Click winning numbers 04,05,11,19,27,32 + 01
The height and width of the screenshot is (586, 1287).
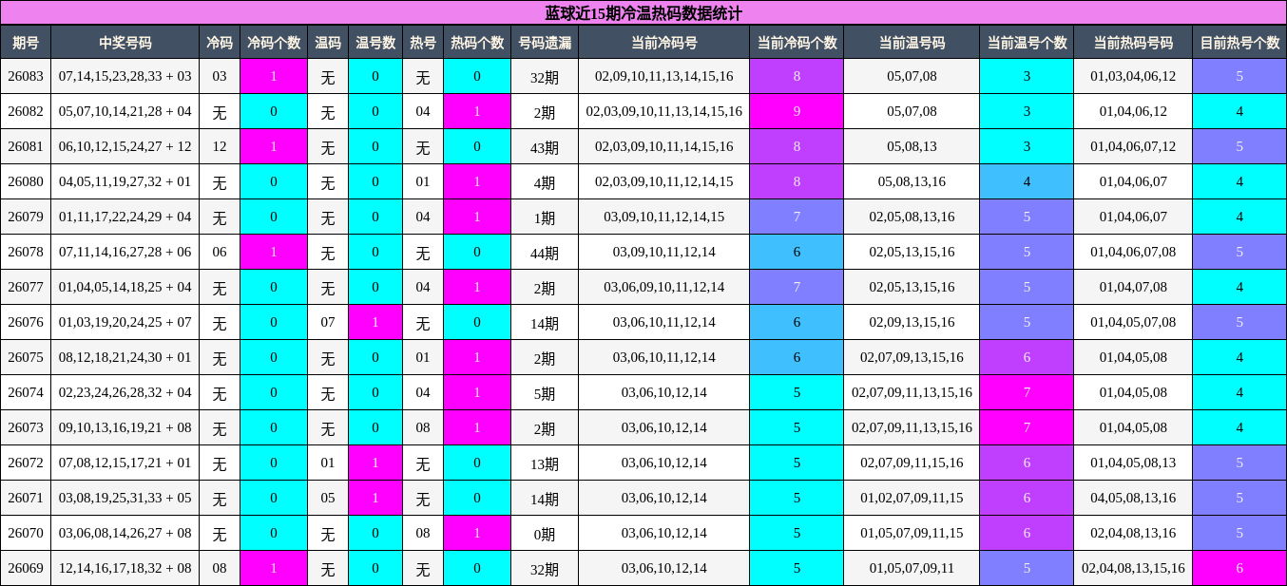[x=125, y=181]
